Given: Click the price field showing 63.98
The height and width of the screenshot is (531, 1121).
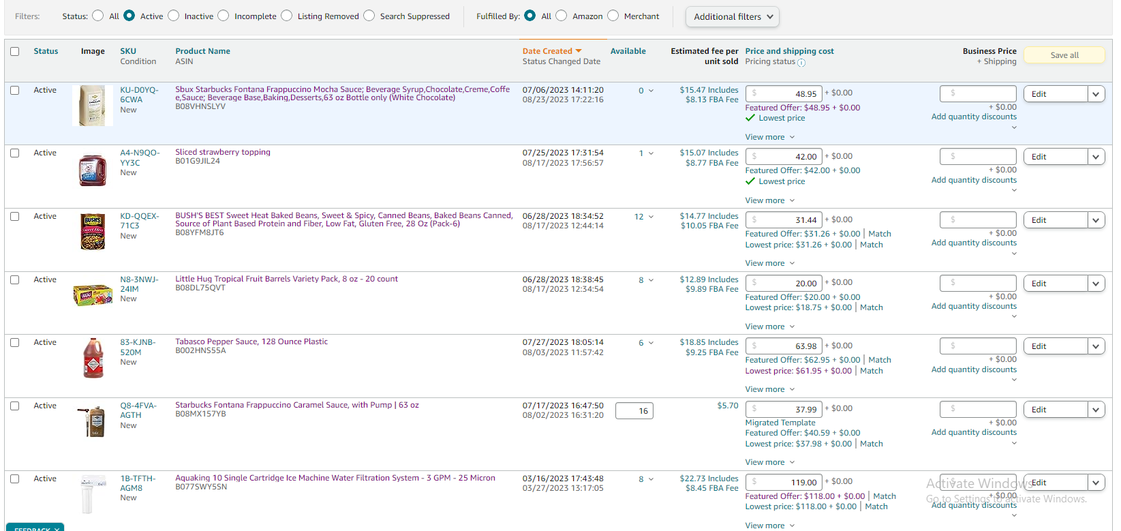Looking at the screenshot, I should pyautogui.click(x=784, y=346).
